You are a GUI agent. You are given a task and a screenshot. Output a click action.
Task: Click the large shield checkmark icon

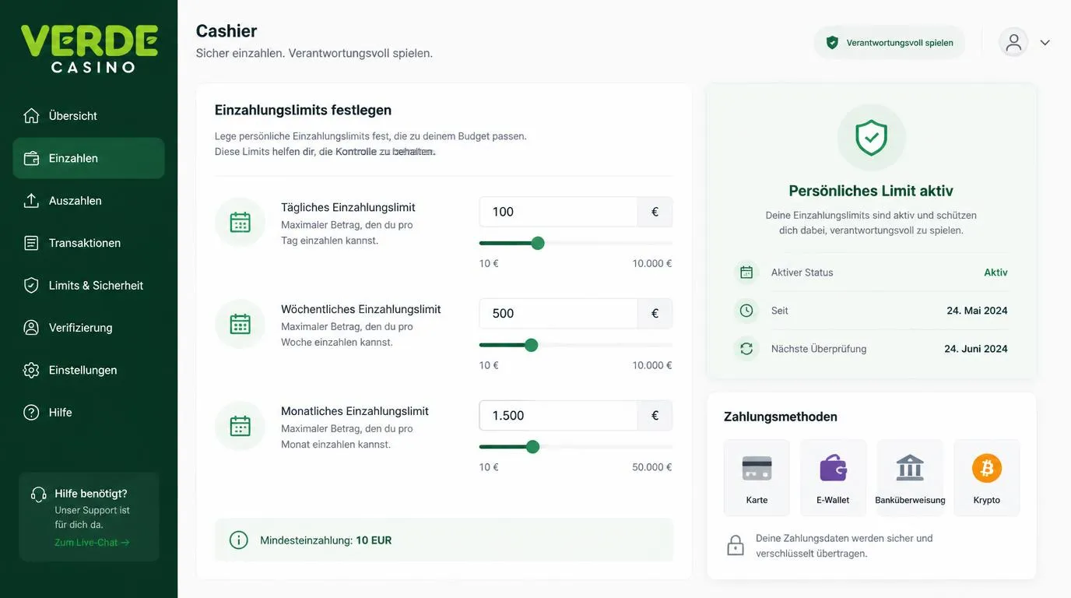coord(871,138)
